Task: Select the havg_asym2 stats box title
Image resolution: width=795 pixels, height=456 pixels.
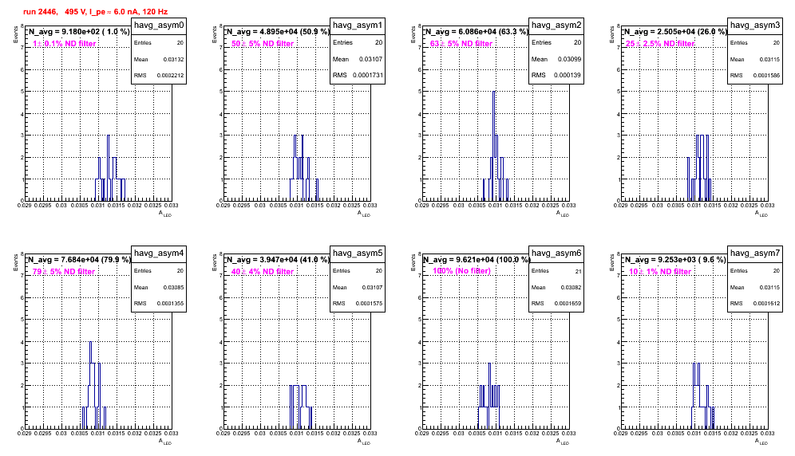Action: pyautogui.click(x=556, y=25)
